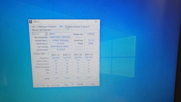Image resolution: width=181 pixels, height=102 pixels.
Task: Switch to the Graphics tab
Action: (x=70, y=27)
